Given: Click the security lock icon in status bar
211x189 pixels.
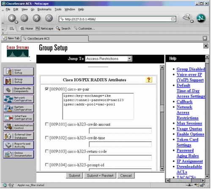Looking at the screenshot, I should [x=203, y=185].
